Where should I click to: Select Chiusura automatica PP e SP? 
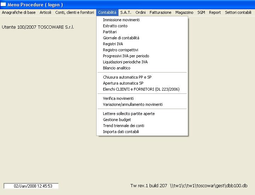pos(142,77)
